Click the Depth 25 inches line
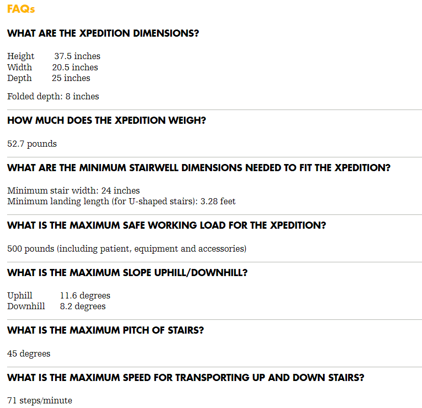 click(48, 78)
